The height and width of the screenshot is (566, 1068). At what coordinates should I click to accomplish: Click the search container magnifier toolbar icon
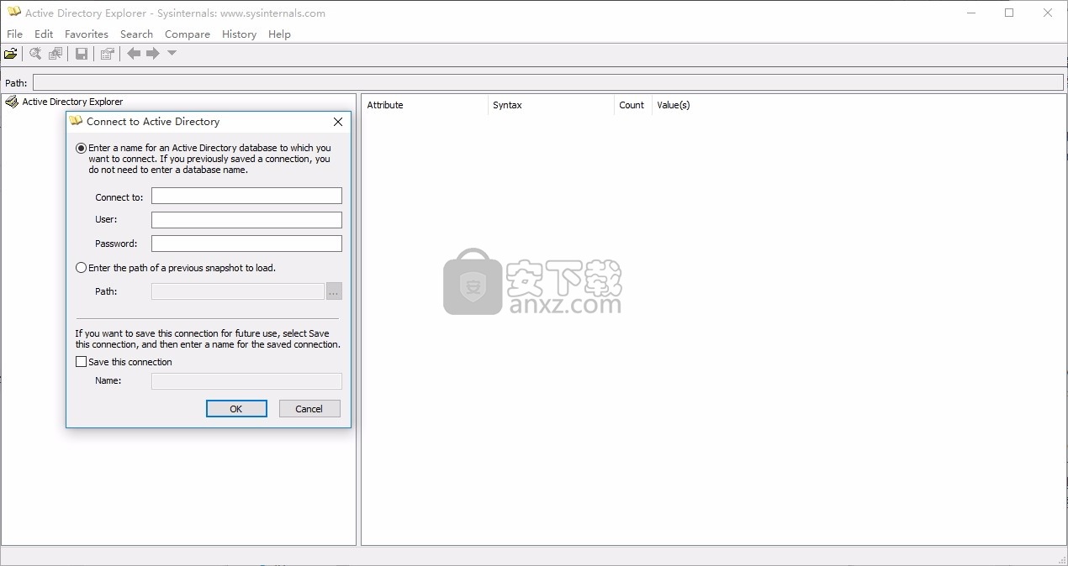click(x=35, y=54)
